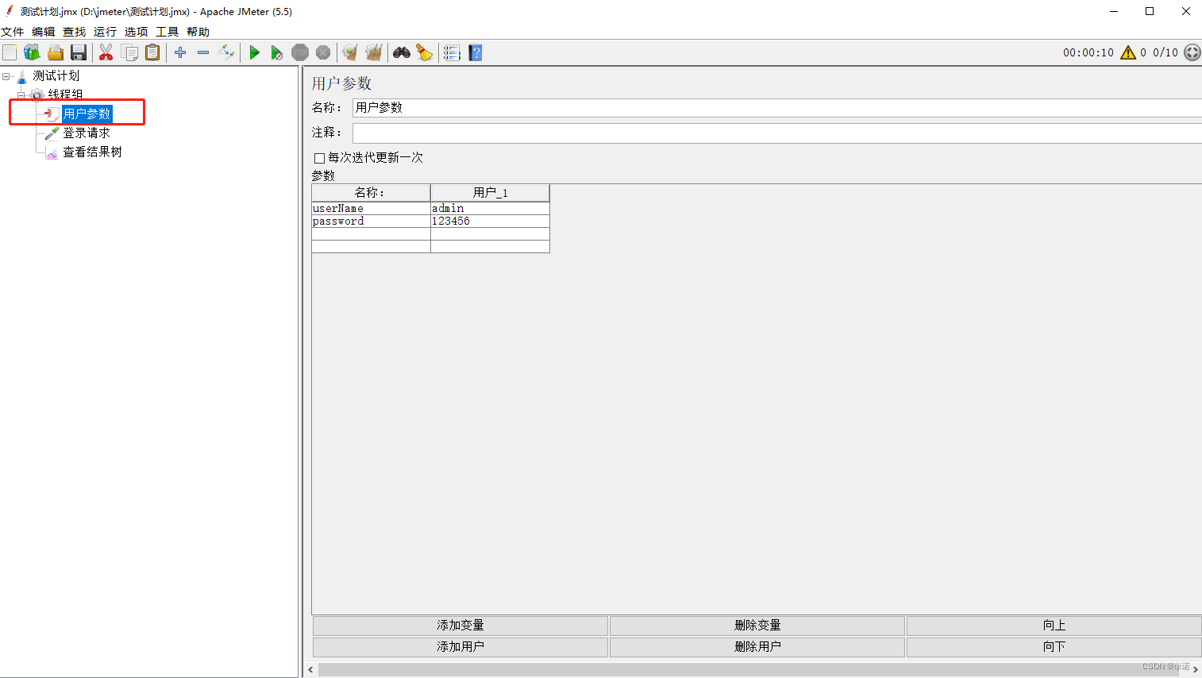Open the 工具 menu

click(167, 32)
